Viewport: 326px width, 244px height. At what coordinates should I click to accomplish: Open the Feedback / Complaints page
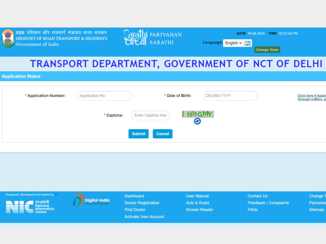click(268, 203)
